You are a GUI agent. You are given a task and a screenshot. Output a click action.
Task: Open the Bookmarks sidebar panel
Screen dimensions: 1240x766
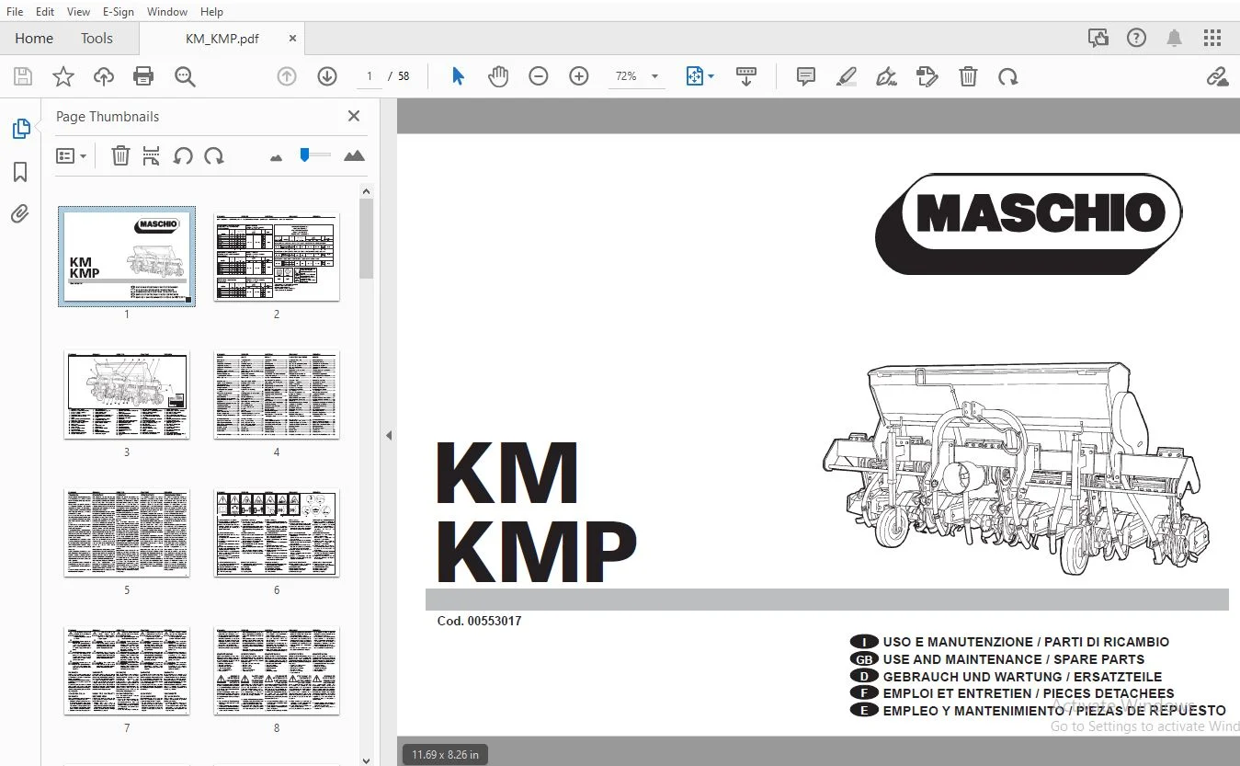click(20, 172)
